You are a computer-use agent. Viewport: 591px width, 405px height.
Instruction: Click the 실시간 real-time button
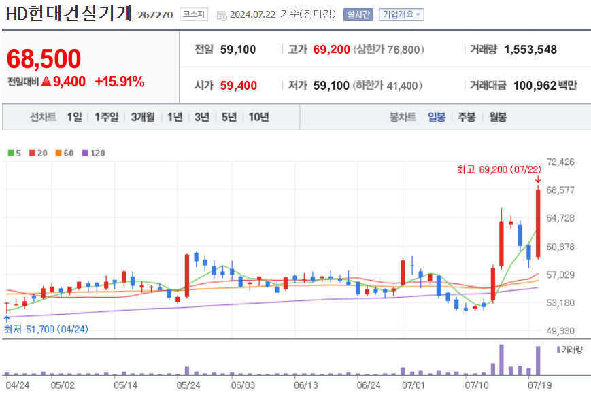358,15
